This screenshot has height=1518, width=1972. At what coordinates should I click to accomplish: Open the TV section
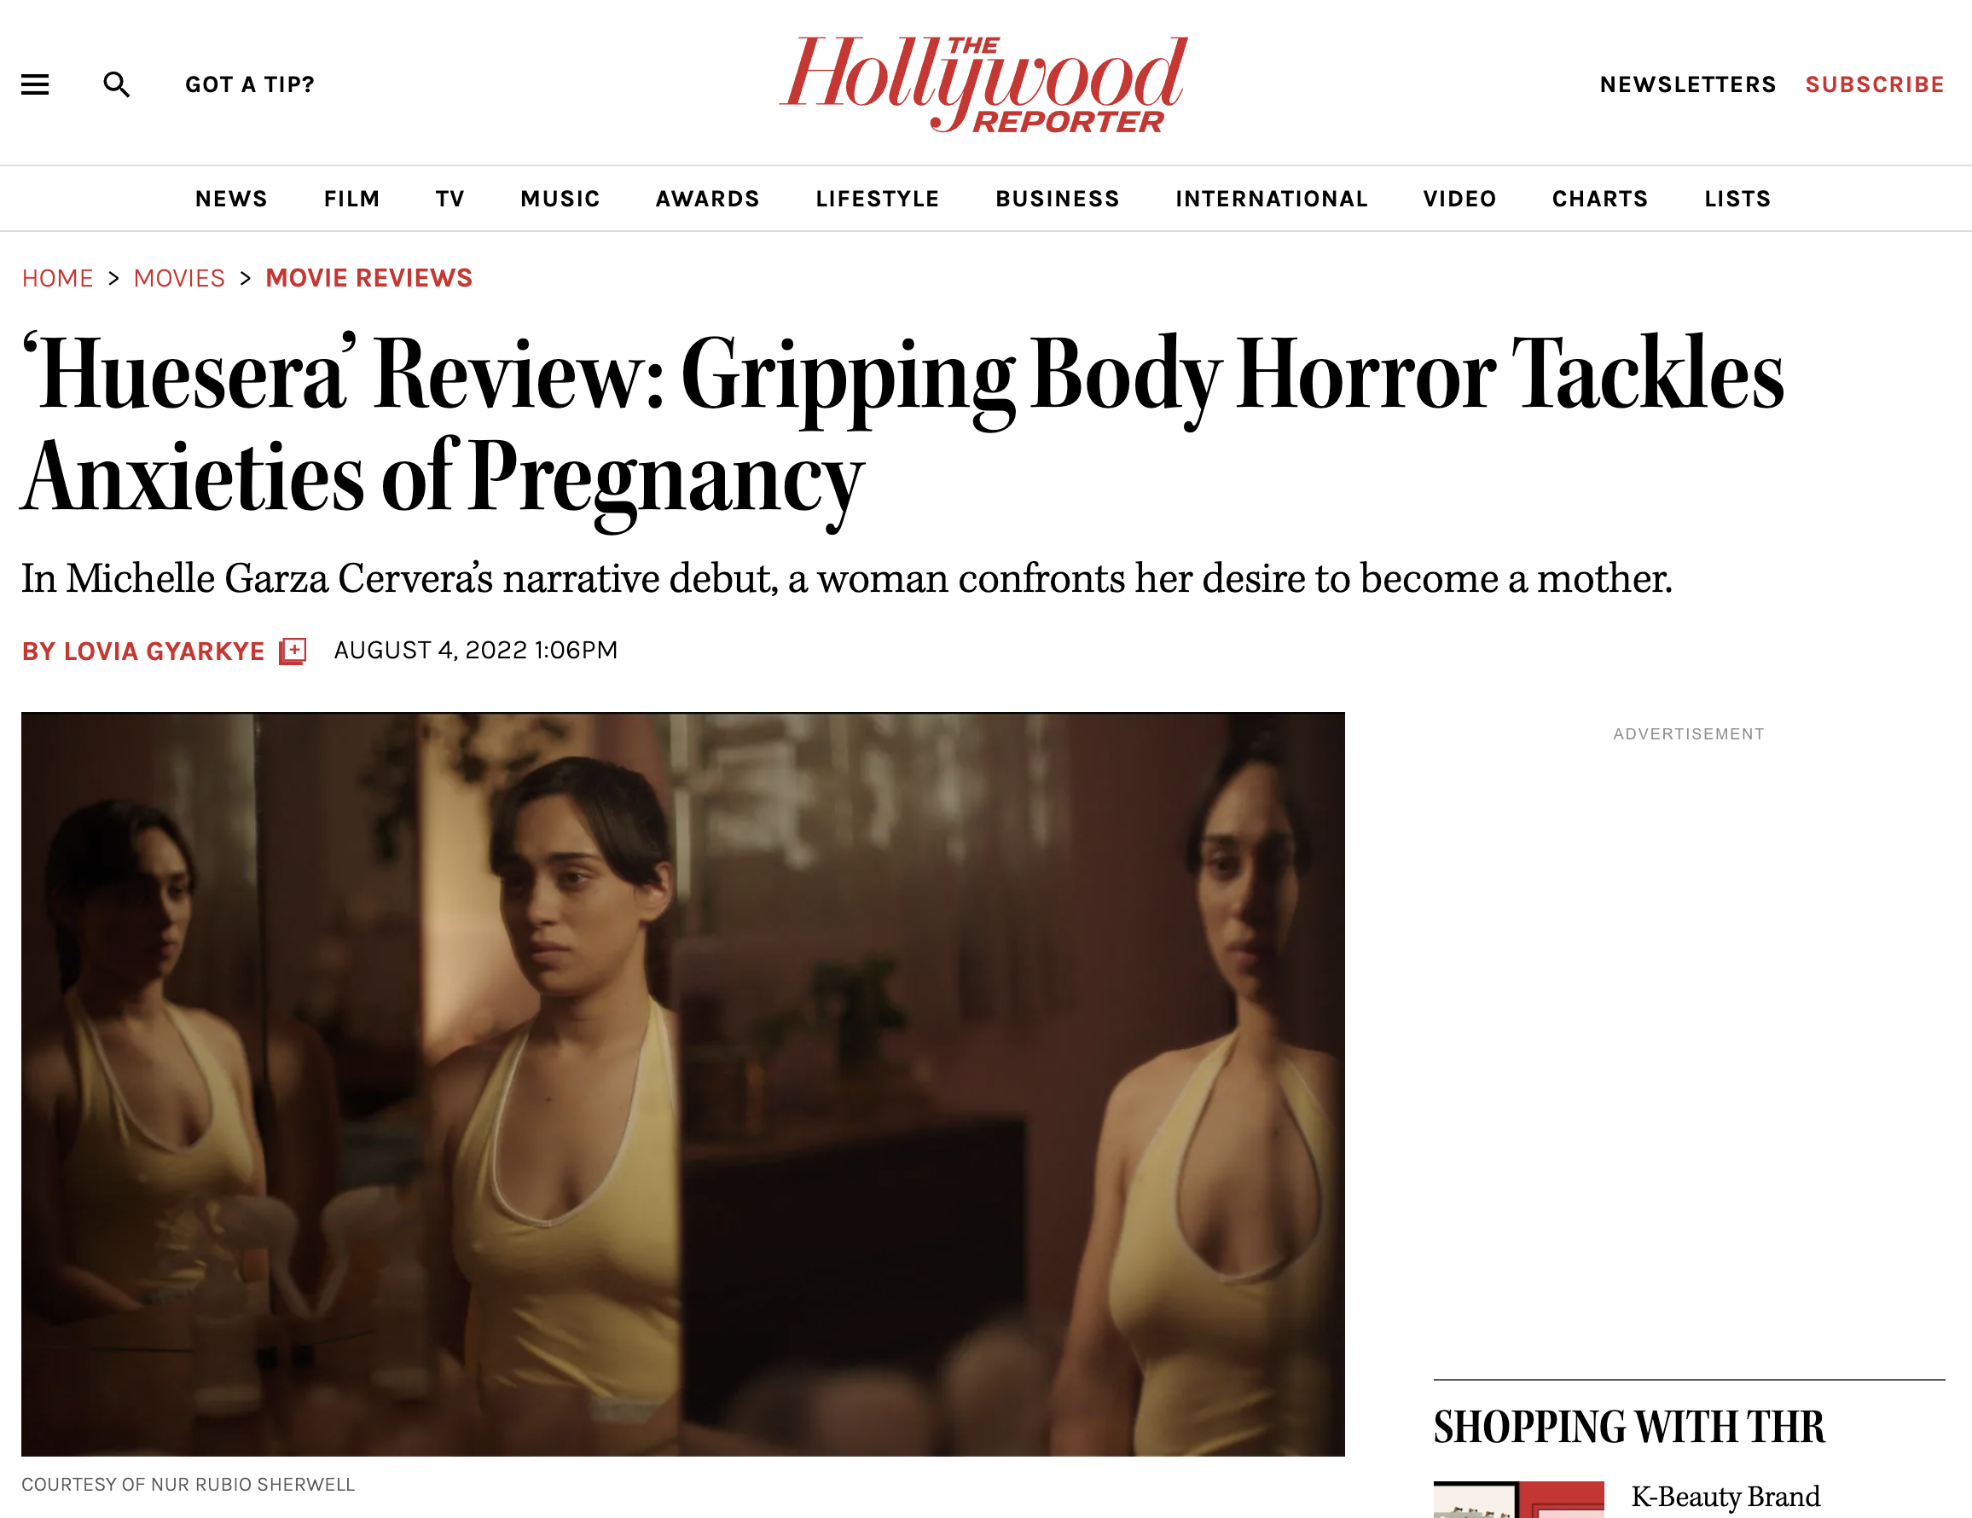pyautogui.click(x=449, y=199)
